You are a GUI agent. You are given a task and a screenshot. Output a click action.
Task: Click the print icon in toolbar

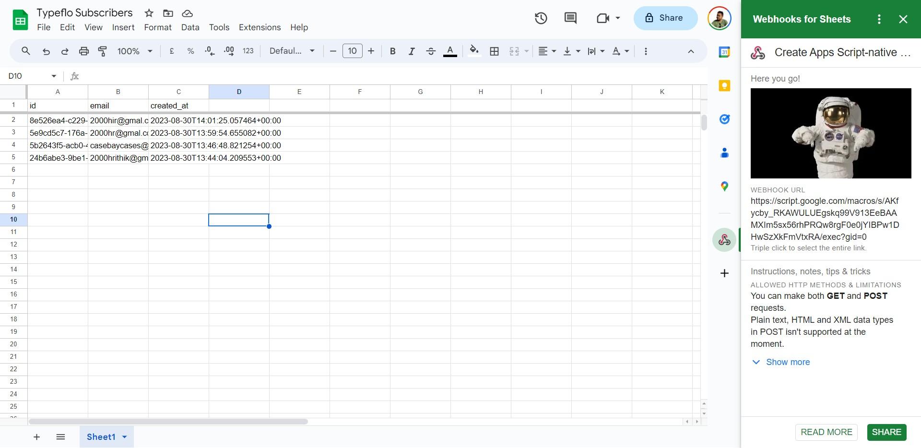84,51
